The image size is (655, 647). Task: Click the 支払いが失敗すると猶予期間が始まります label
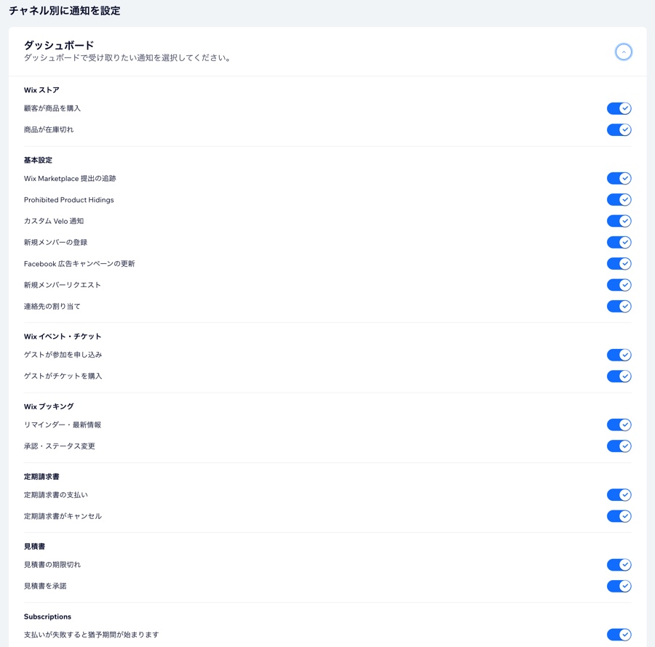coord(92,635)
